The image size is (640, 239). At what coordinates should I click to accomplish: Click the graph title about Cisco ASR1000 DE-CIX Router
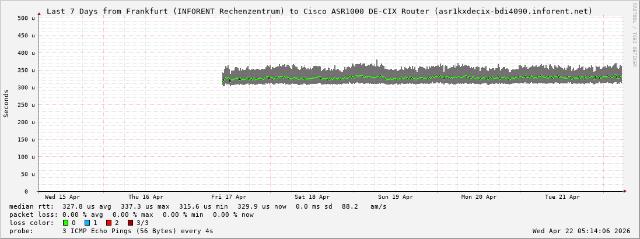[319, 11]
